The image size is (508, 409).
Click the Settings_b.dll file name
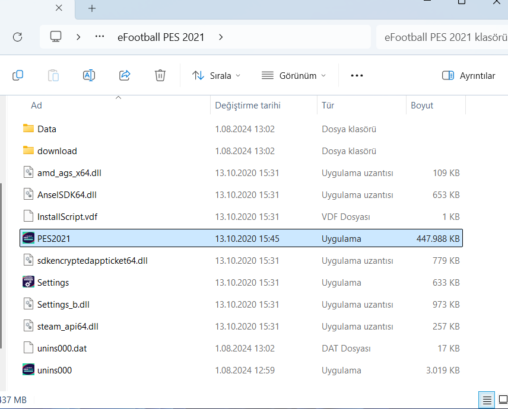[63, 305]
